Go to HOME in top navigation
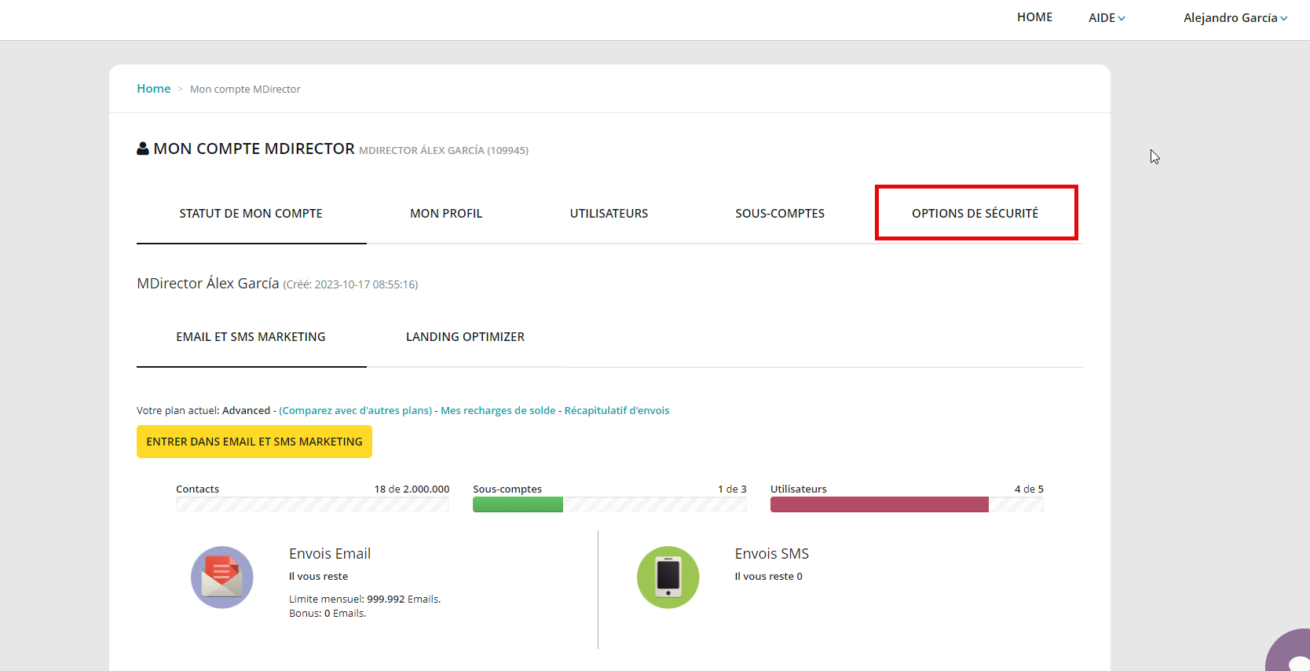1310x671 pixels. [1034, 17]
